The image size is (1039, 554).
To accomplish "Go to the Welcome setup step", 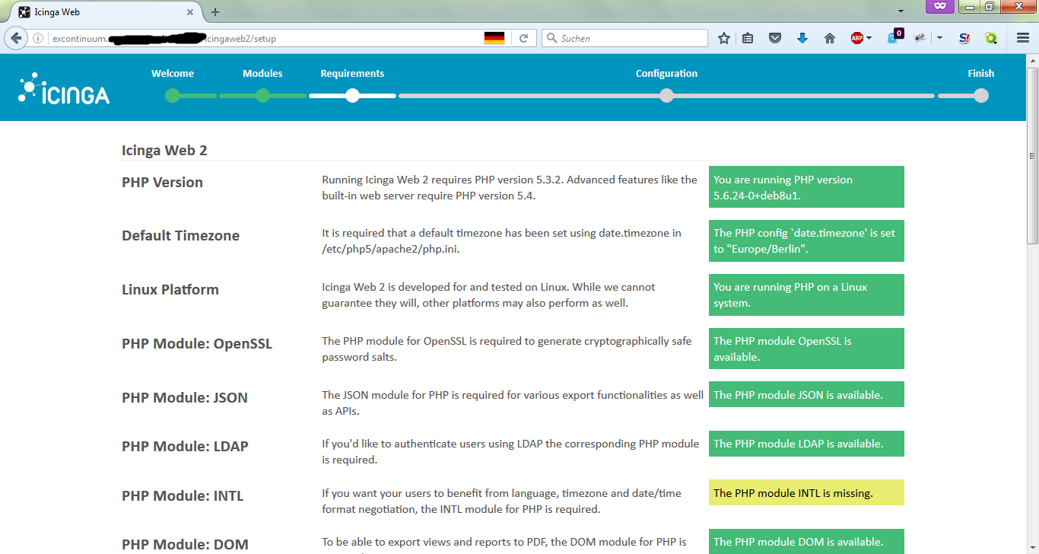I will [173, 74].
